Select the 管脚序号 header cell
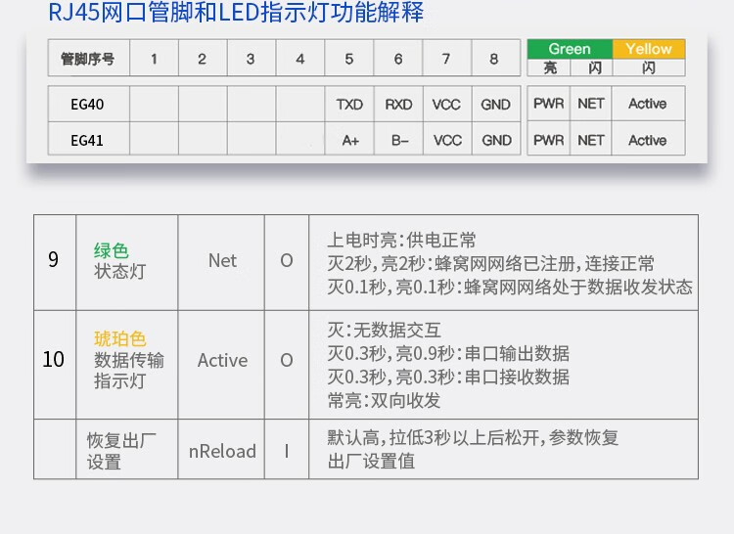734x534 pixels. [x=87, y=59]
